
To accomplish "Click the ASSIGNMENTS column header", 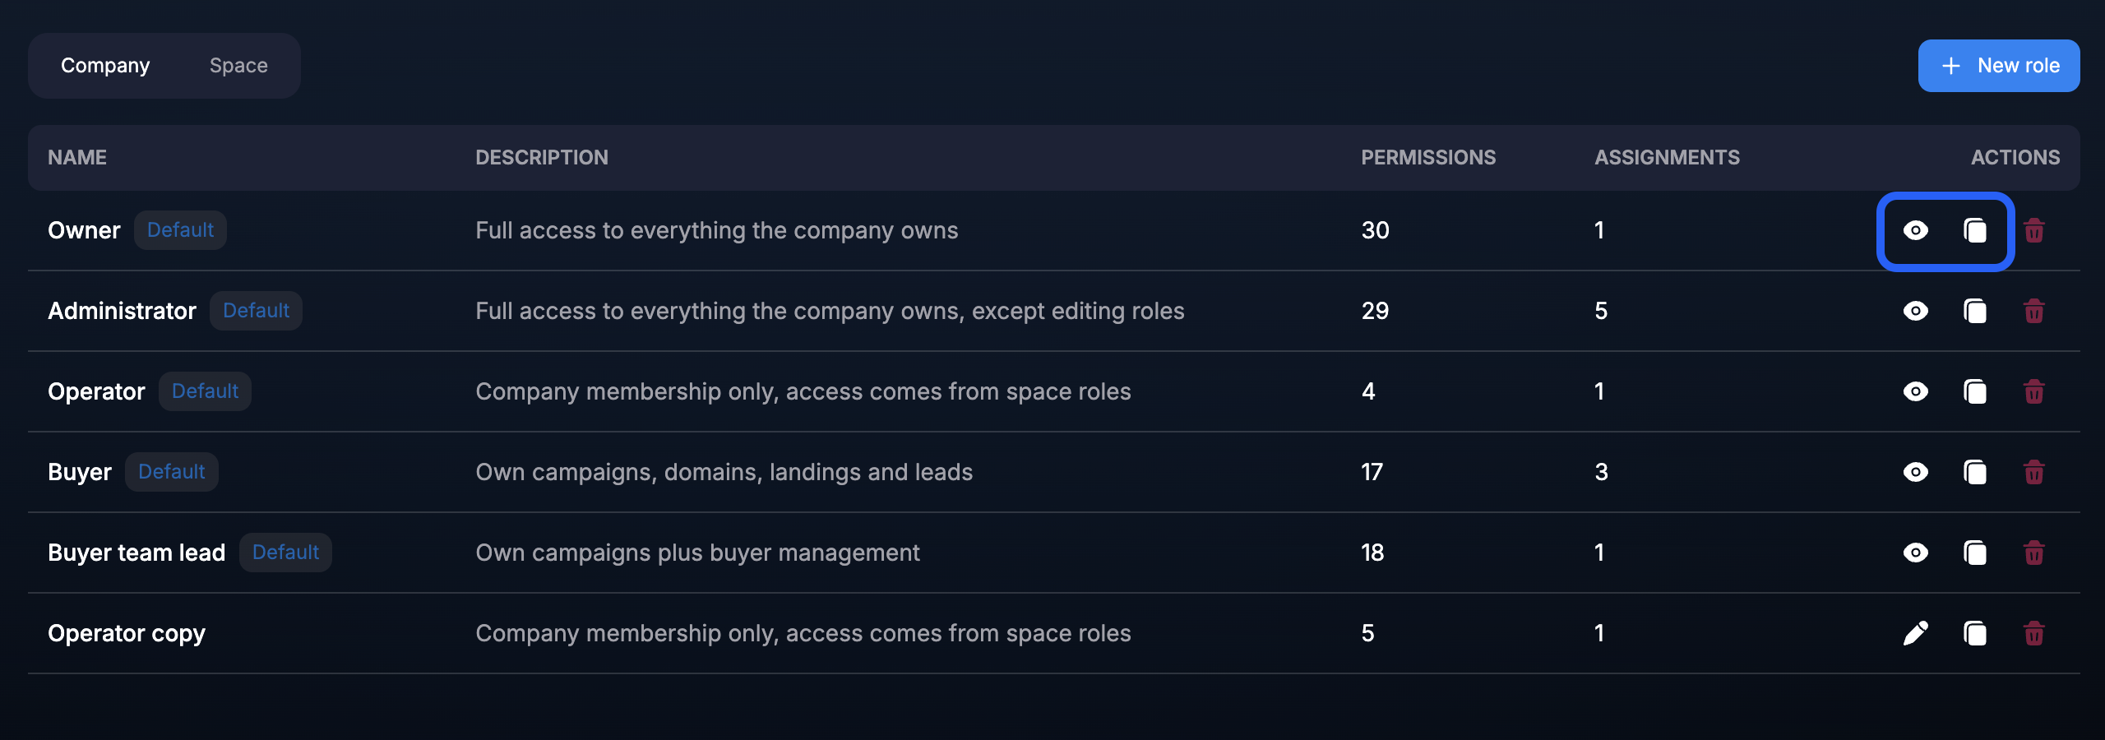I will point(1667,157).
